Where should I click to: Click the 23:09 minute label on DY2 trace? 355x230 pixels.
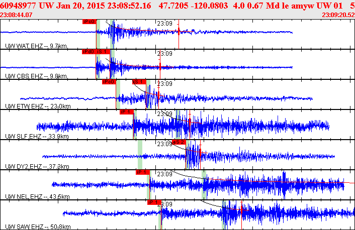pyautogui.click(x=165, y=144)
